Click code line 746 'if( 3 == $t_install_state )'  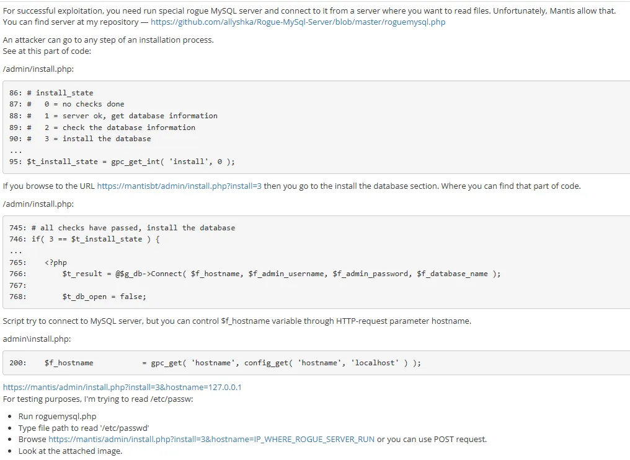(84, 239)
